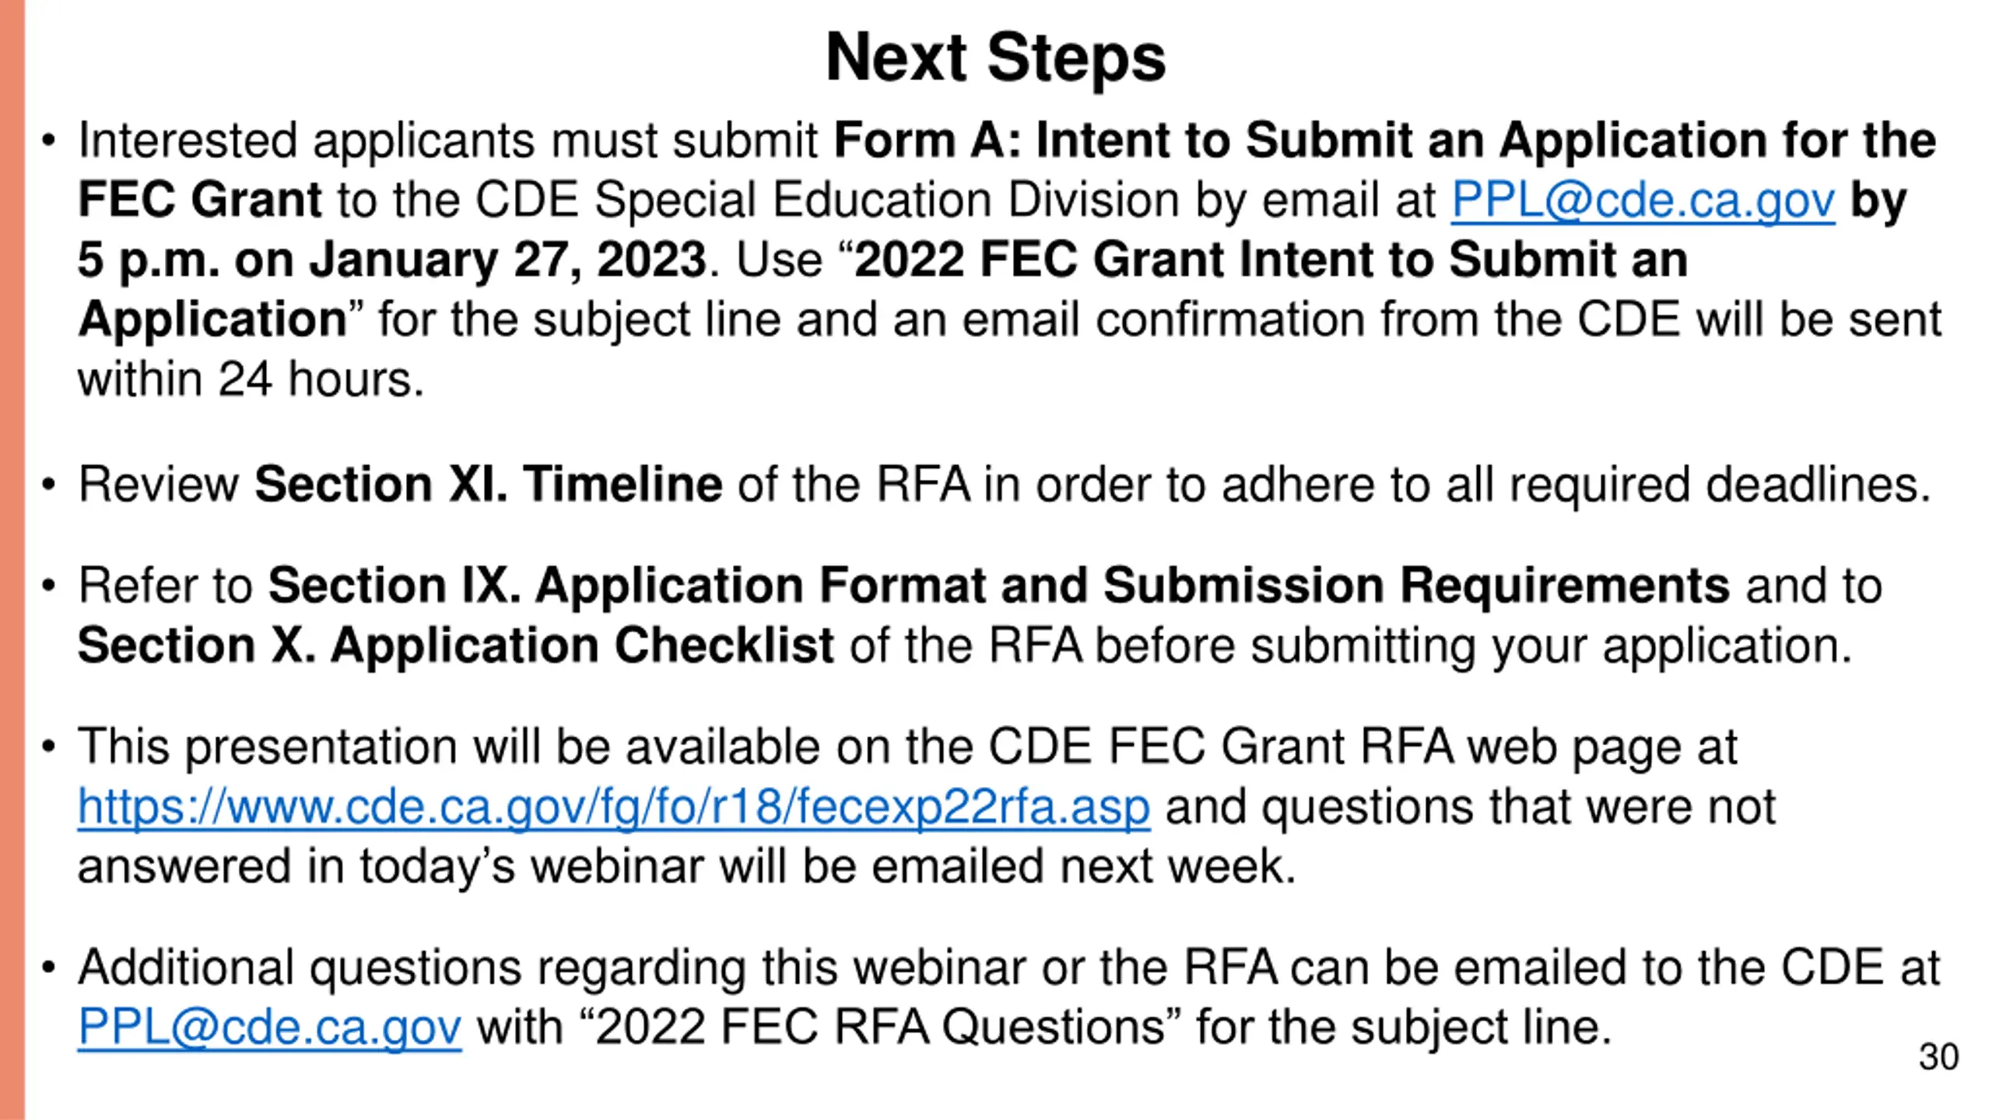Click the "Next Steps" slide title
Viewport: 1992px width, 1120px height.
[x=995, y=58]
